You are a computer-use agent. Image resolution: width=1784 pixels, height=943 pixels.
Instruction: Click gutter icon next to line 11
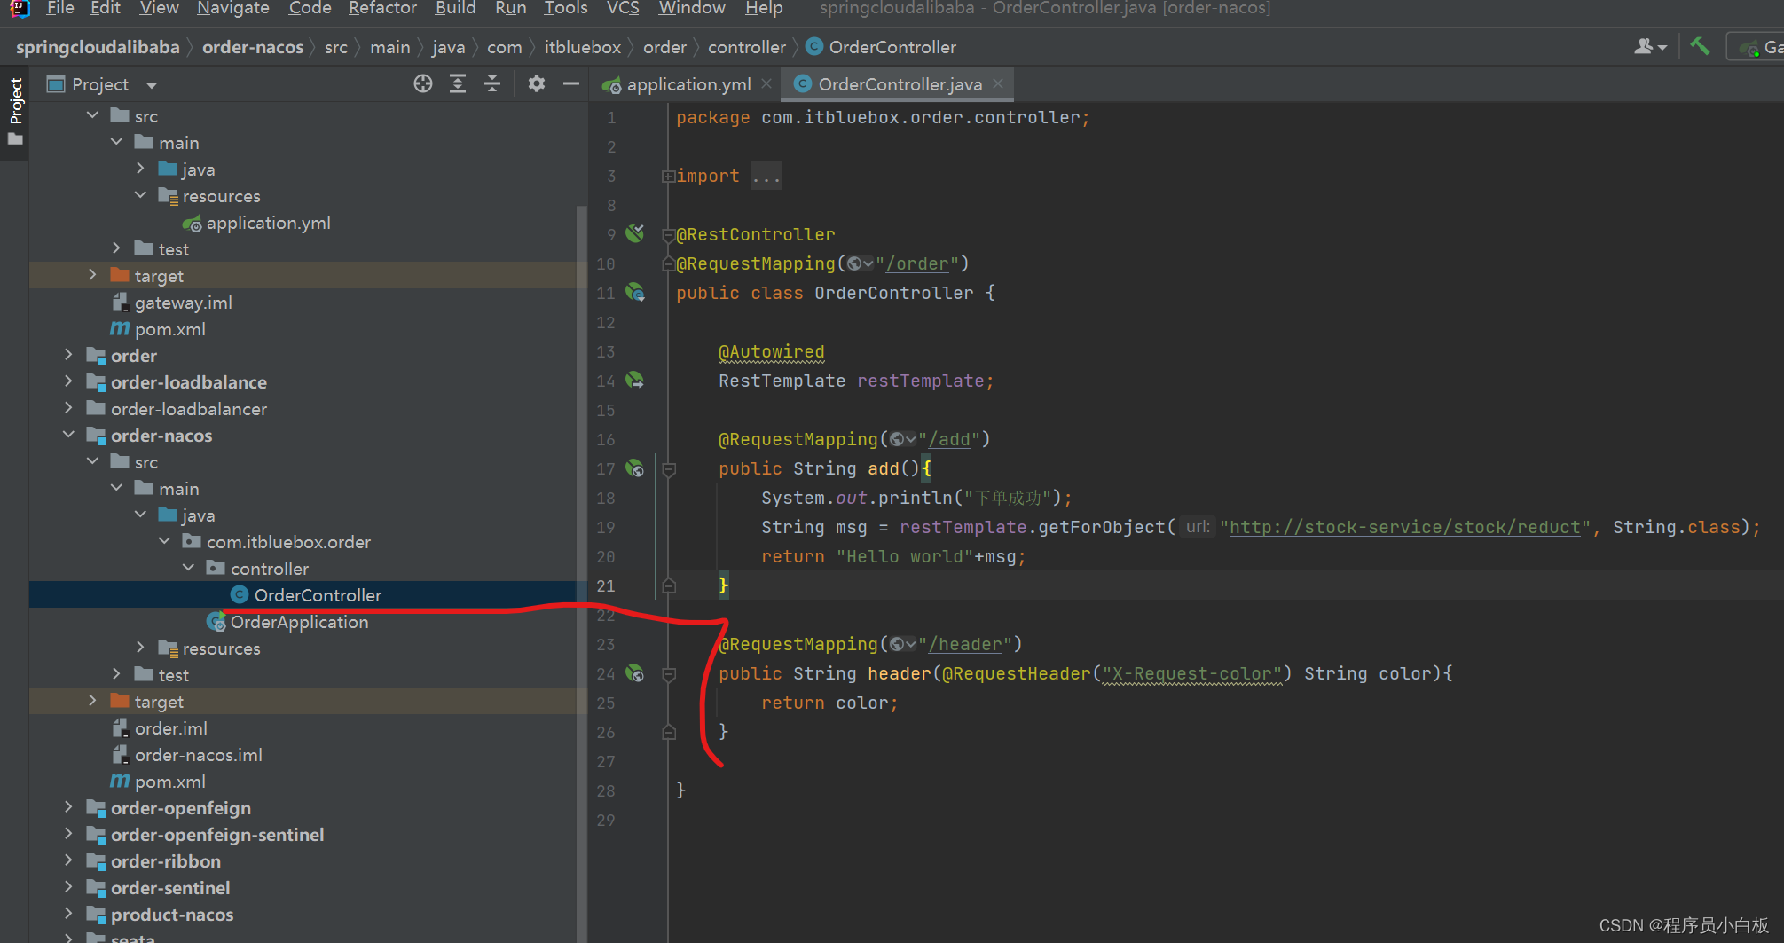tap(635, 292)
